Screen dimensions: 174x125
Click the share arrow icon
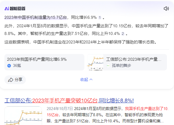coord(11,80)
